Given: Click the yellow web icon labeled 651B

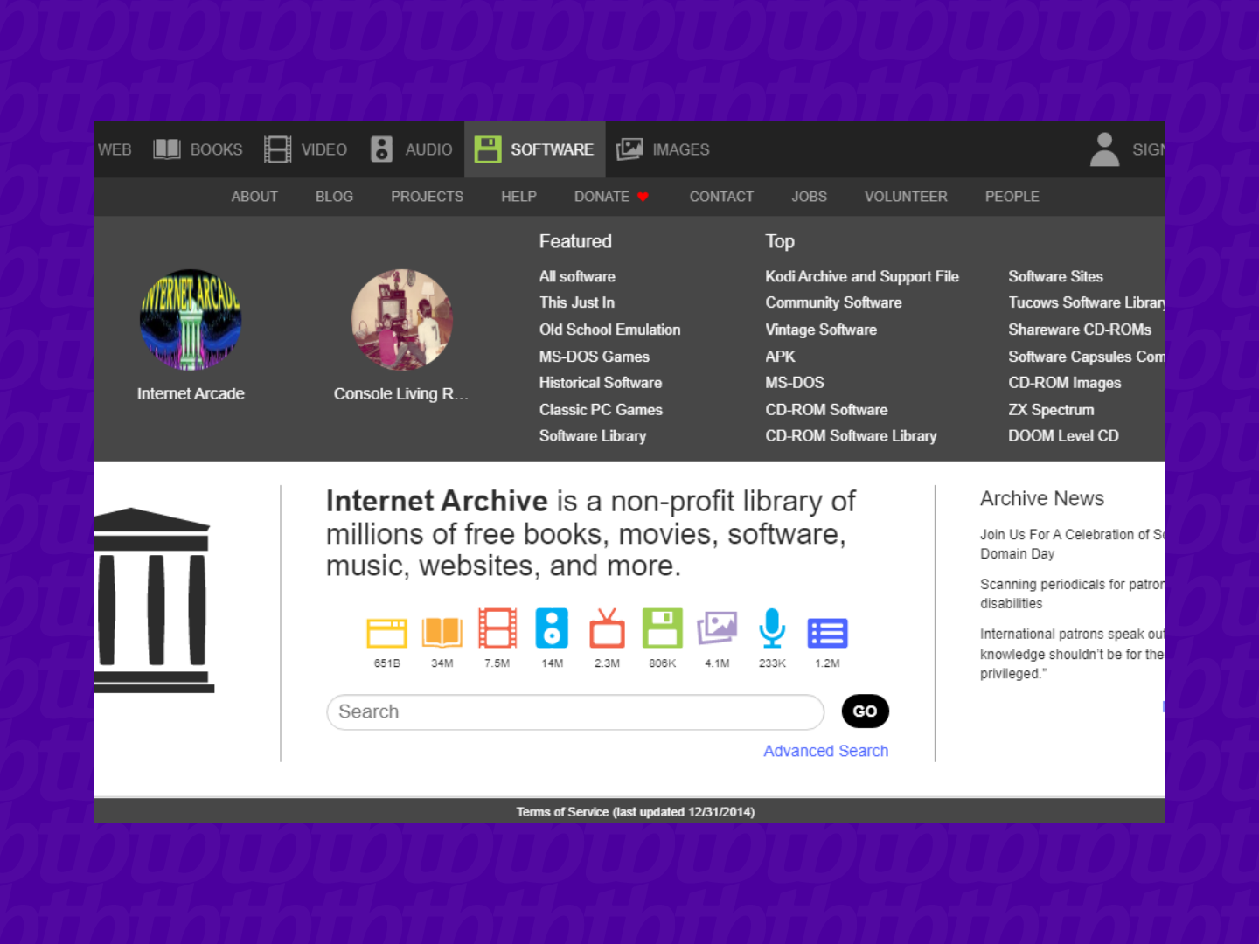Looking at the screenshot, I should (x=386, y=632).
